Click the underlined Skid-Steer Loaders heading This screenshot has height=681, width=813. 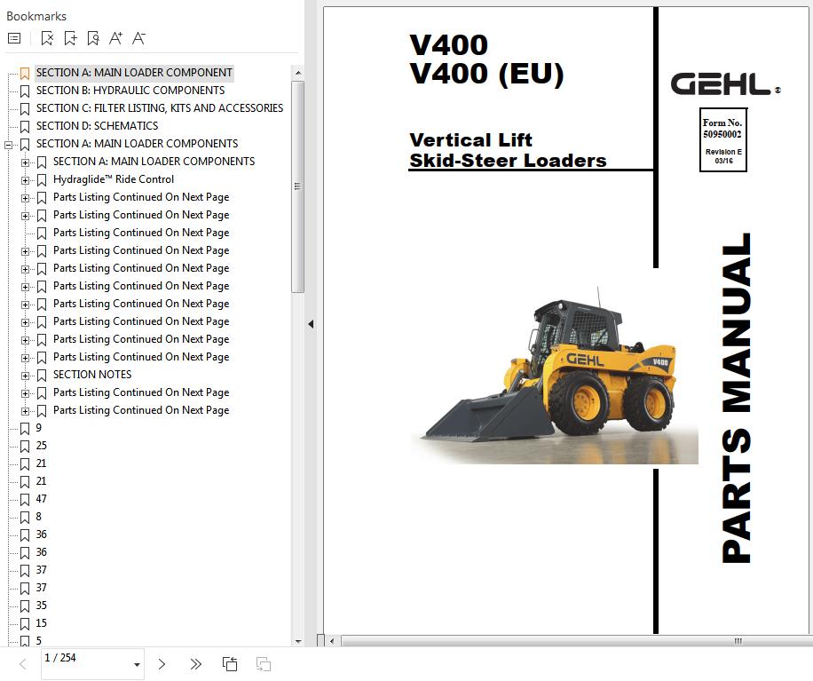pos(508,161)
